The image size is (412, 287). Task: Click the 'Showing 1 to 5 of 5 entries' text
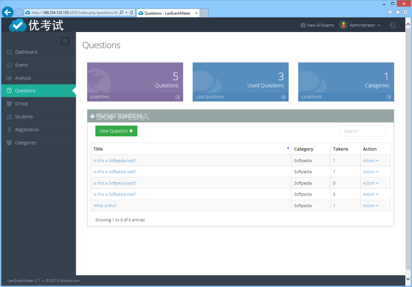[120, 220]
